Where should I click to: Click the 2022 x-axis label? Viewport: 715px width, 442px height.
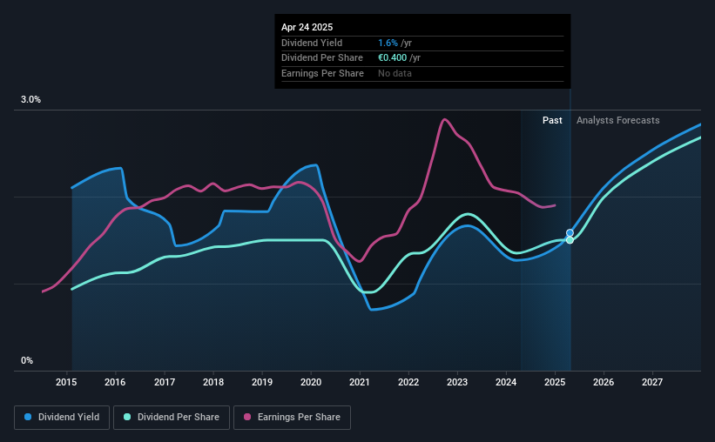click(x=408, y=382)
